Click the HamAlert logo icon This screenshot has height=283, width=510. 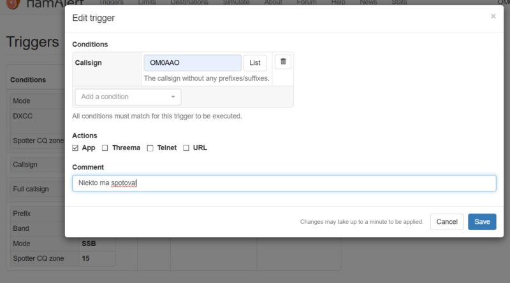[x=12, y=3]
